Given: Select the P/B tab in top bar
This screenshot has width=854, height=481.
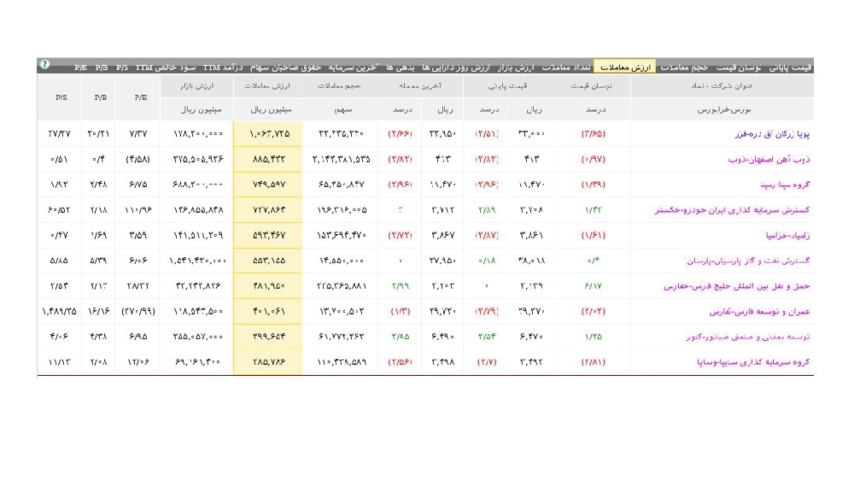Looking at the screenshot, I should tap(102, 67).
